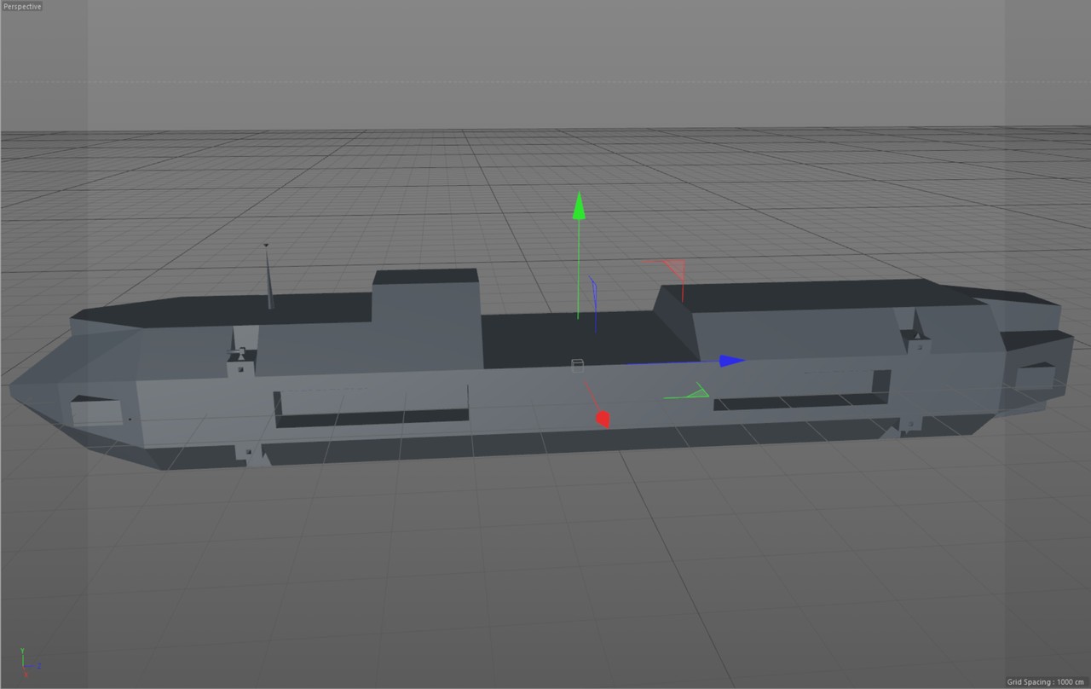Click the Grid Spacing 1000 cm readout
Image resolution: width=1091 pixels, height=689 pixels.
click(1044, 681)
